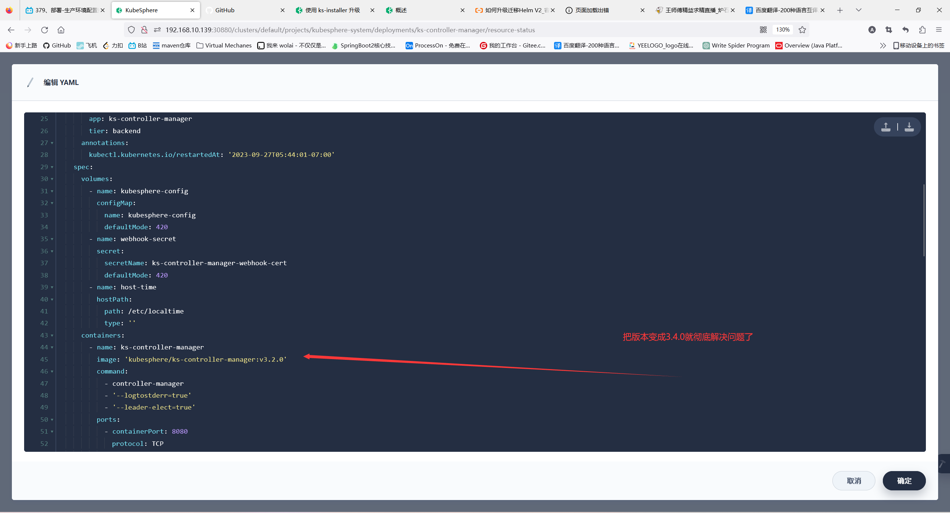Image resolution: width=950 pixels, height=513 pixels.
Task: Open the maven仓库 bookmark
Action: click(x=171, y=45)
